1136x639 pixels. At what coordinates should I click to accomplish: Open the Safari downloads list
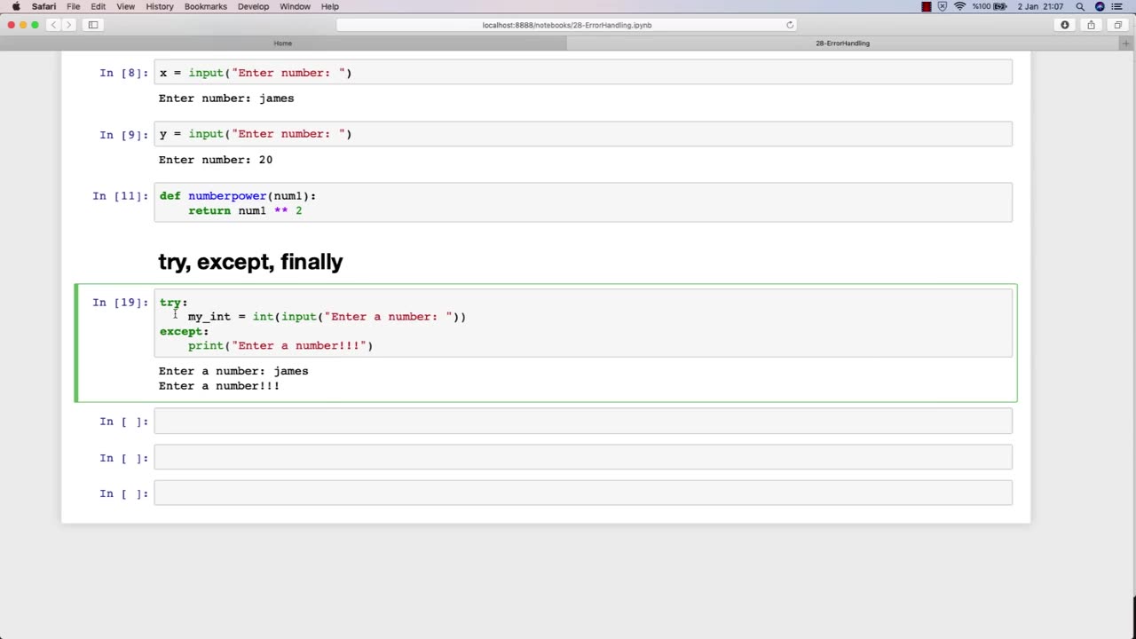(1065, 25)
